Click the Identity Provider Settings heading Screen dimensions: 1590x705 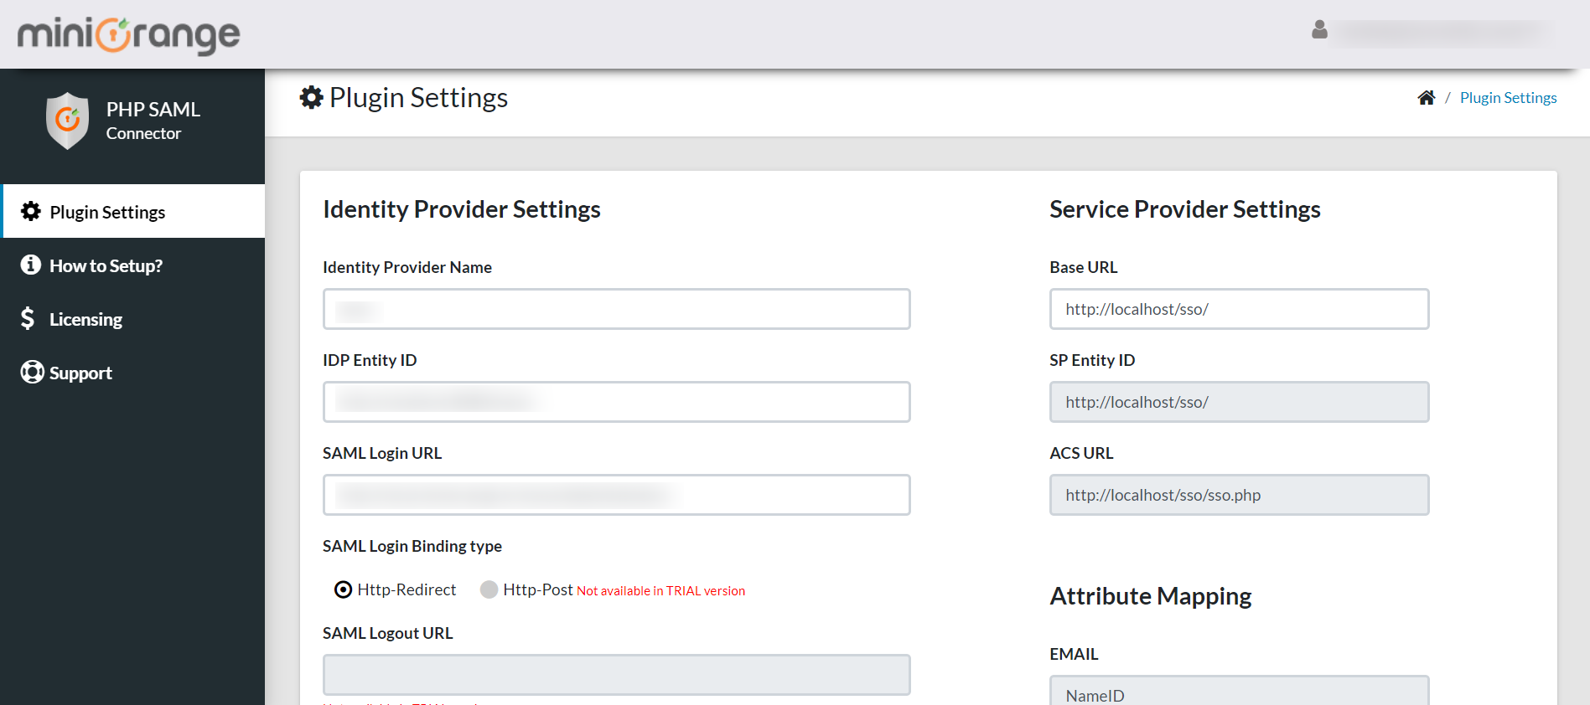click(x=462, y=209)
